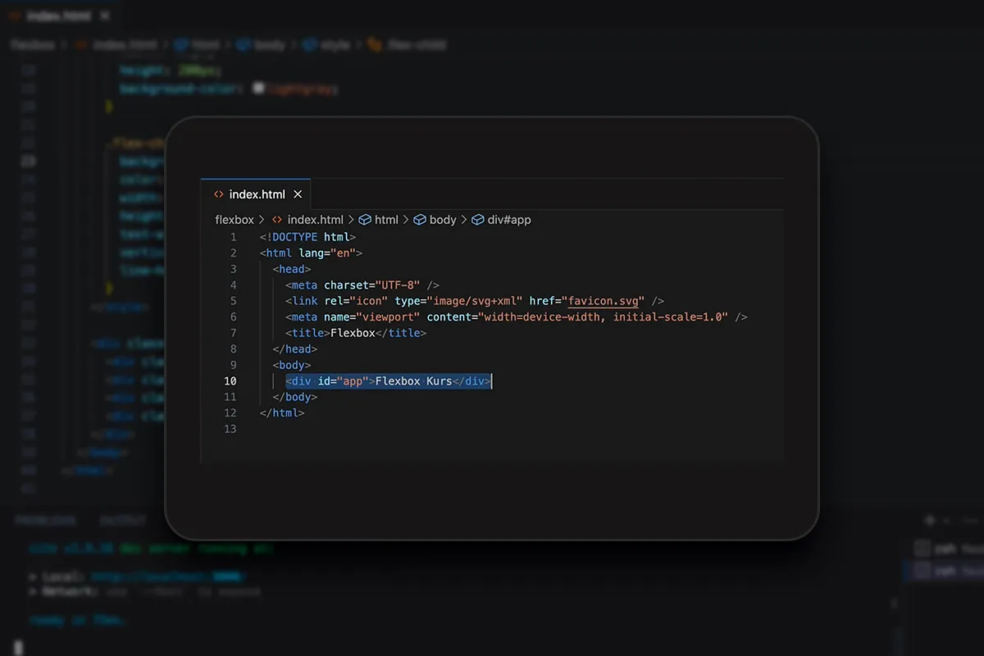
Task: Click line number 5 in the gutter
Action: [233, 301]
